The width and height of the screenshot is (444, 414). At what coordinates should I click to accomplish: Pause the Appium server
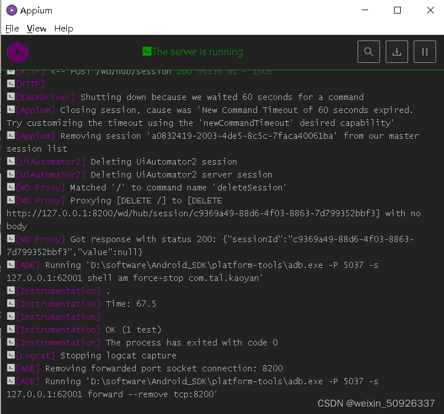point(424,52)
